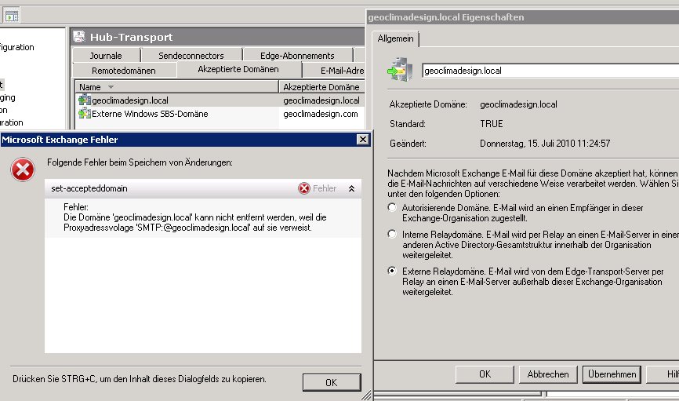The height and width of the screenshot is (401, 679).
Task: Click the geoclimadesign.local row domain icon
Action: click(x=85, y=100)
